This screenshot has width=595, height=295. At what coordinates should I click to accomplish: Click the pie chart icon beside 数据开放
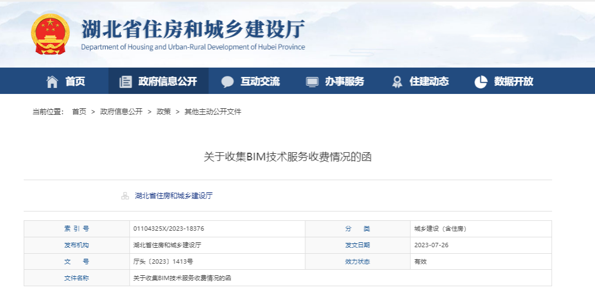[481, 82]
